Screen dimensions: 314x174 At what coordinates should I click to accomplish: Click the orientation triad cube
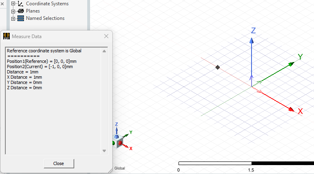coord(118,142)
